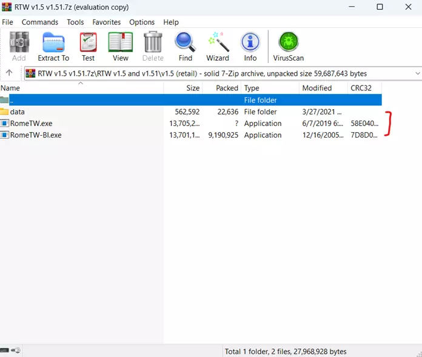Open the File menu
This screenshot has height=357, width=422.
(x=7, y=22)
